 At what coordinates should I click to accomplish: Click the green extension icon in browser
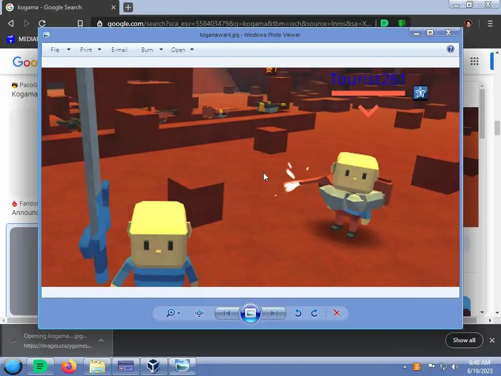point(385,23)
